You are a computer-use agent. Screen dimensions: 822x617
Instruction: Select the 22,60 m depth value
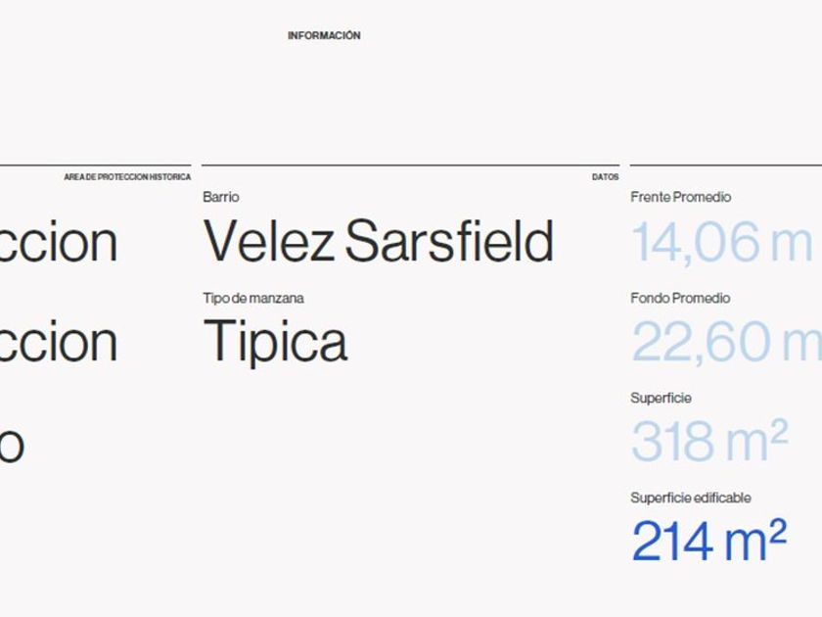click(725, 342)
